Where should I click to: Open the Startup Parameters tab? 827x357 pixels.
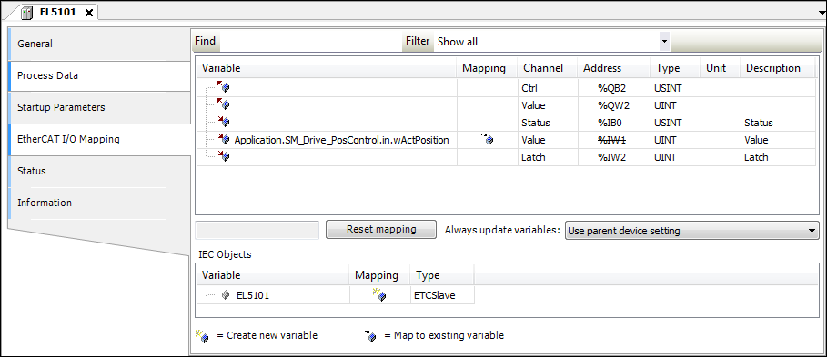(x=99, y=107)
